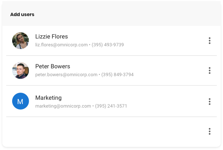Click the liz.flores@omnicorp.com email address
The width and height of the screenshot is (223, 150).
pos(61,45)
